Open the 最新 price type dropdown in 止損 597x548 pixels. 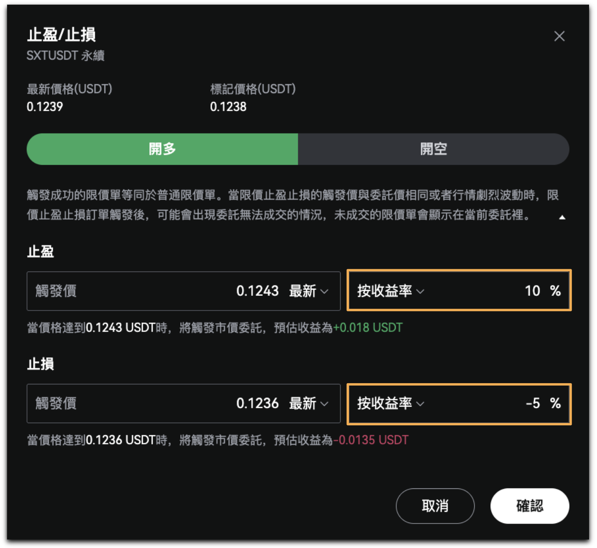(308, 403)
